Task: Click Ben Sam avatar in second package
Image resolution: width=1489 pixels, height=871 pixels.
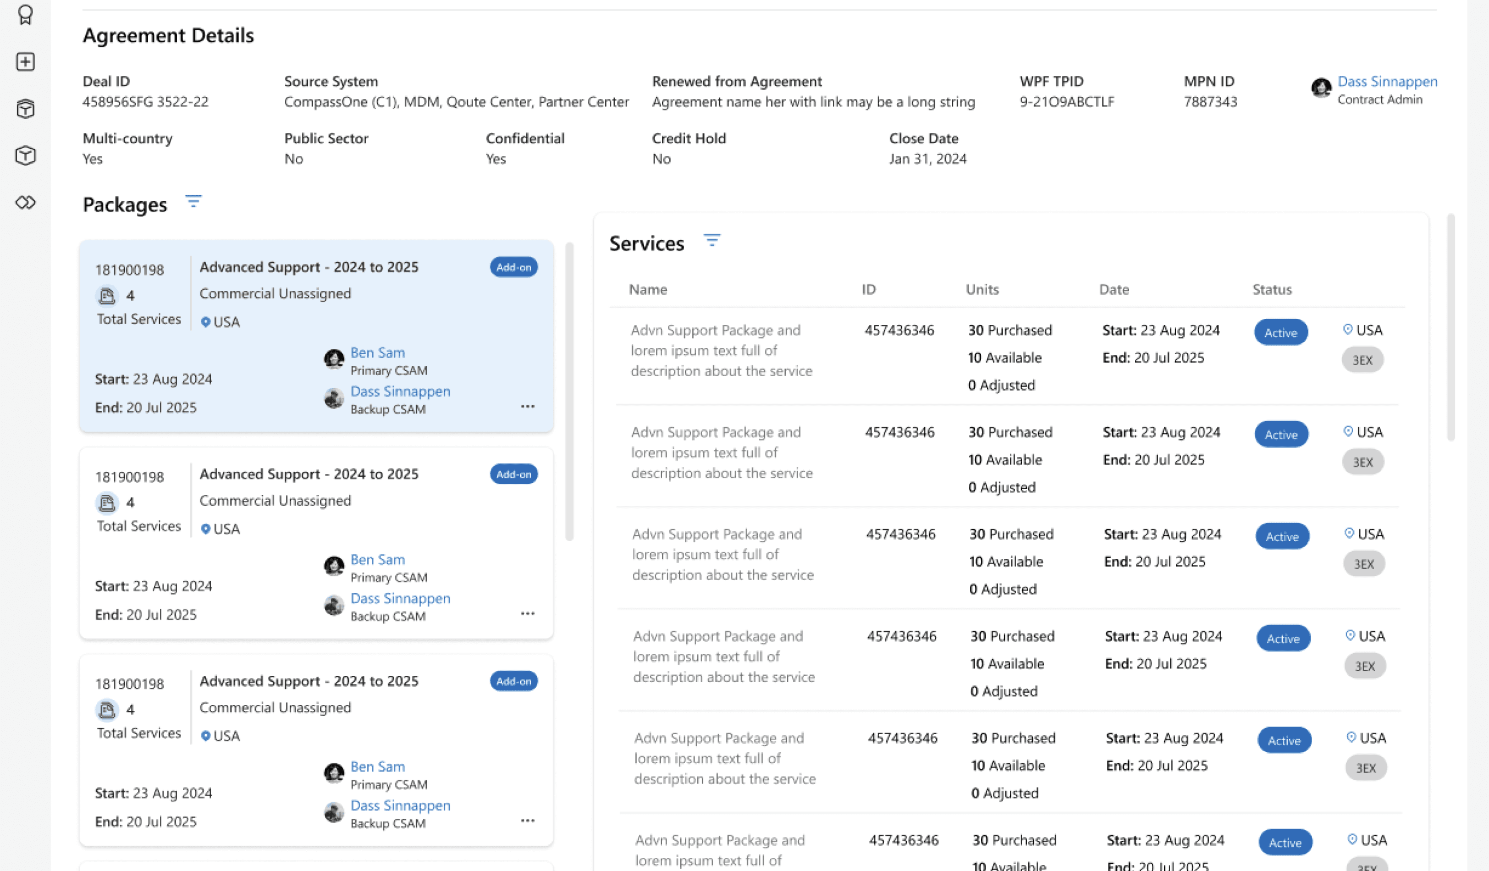Action: click(x=334, y=566)
